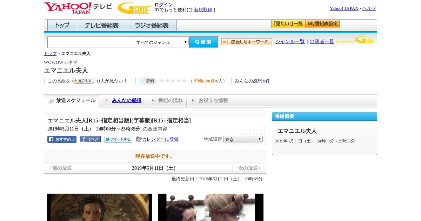Expand the 地域設定 東京 dropdown
Image resolution: width=421 pixels, height=221 pixels.
coord(243,139)
